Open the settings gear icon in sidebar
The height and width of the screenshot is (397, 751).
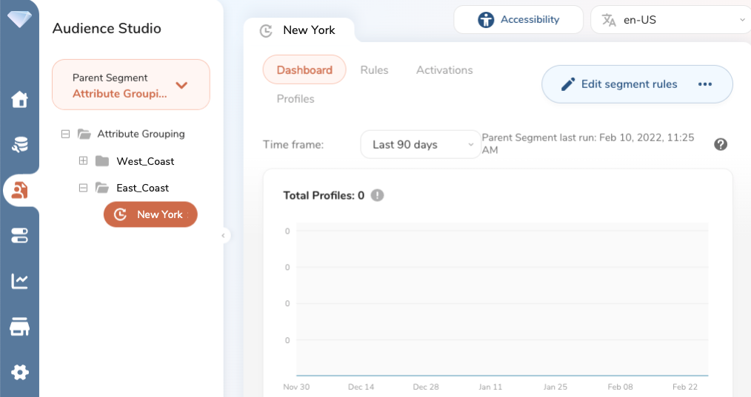coord(20,372)
